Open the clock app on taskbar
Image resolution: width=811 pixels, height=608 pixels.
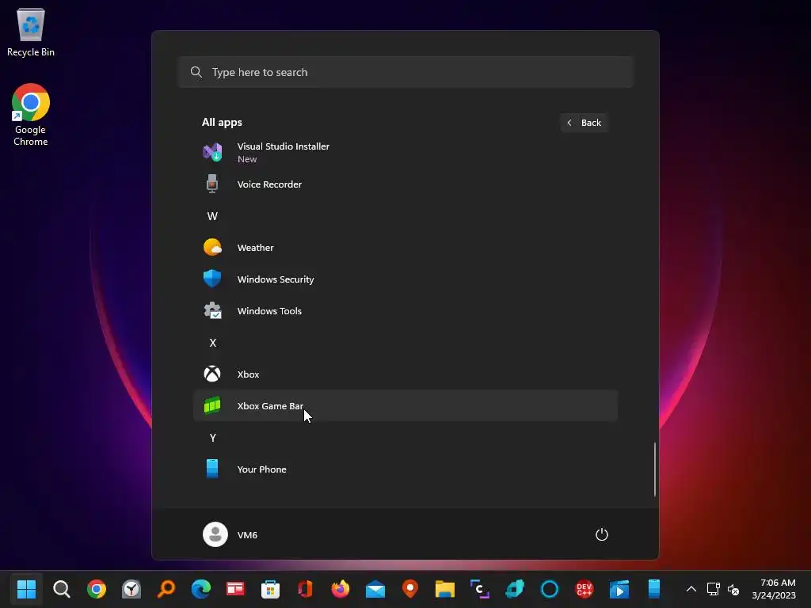tap(131, 589)
